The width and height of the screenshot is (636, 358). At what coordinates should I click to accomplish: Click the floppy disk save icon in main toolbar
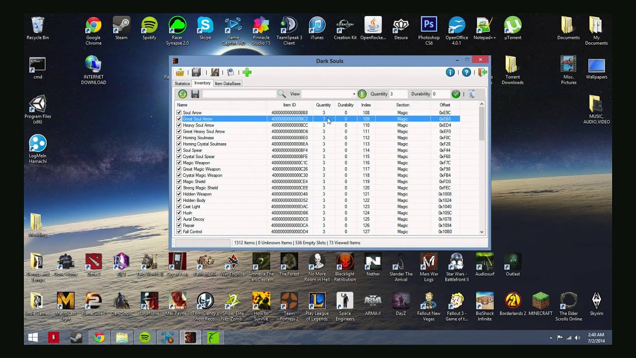click(x=196, y=73)
